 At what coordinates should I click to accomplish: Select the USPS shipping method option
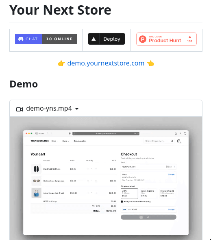[x=129, y=193]
